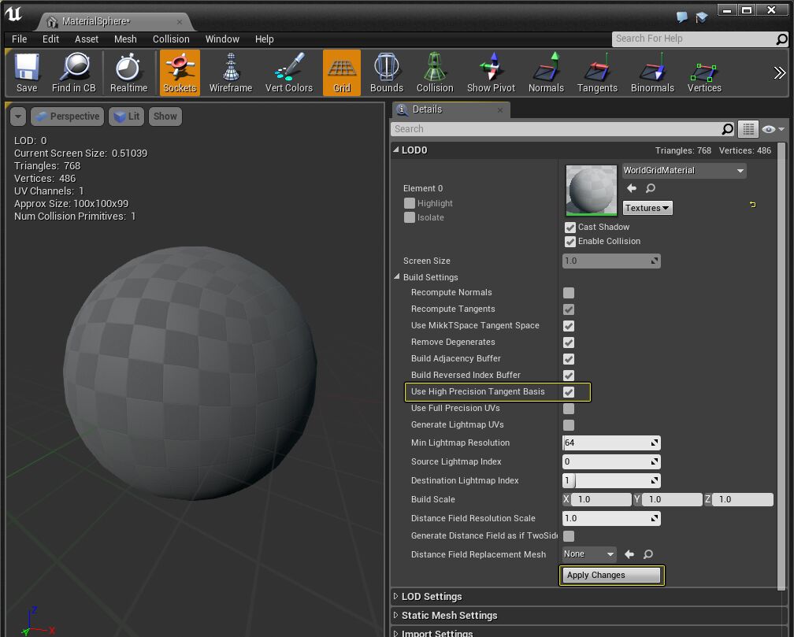The image size is (794, 637).
Task: Open the Mesh menu
Action: (x=125, y=39)
